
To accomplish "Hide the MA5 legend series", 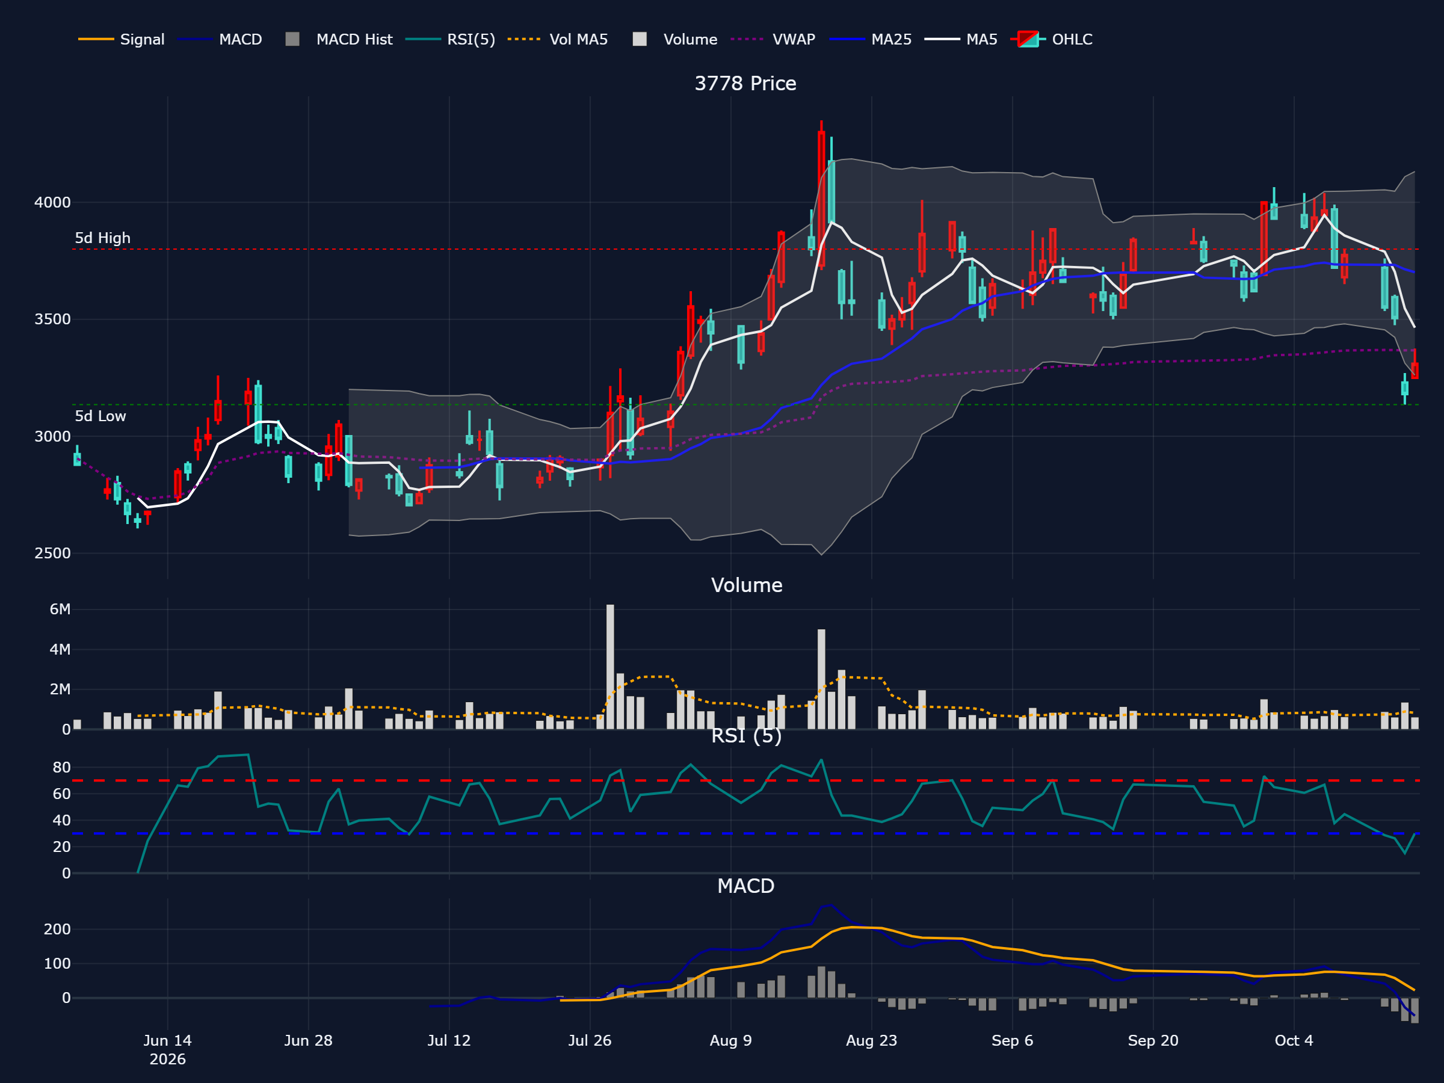I will [961, 39].
